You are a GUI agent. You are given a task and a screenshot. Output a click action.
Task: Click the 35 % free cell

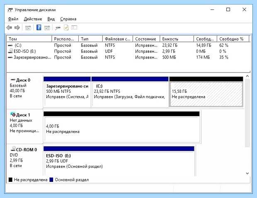[224, 57]
